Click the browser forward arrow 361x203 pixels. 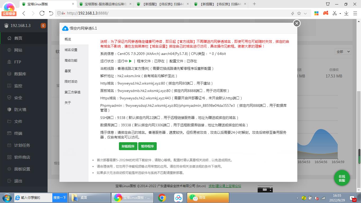33,13
